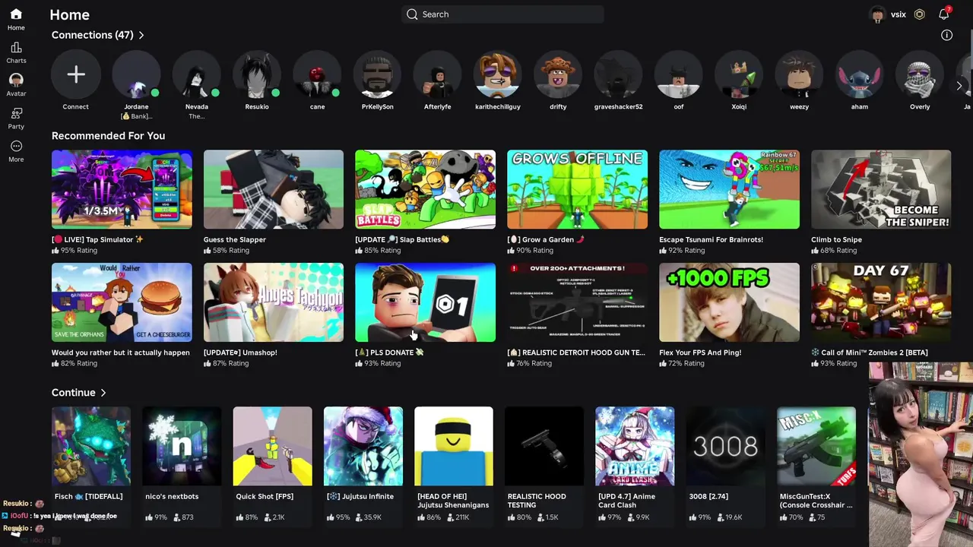Continue playing REALISTIC HOOD TESTING
973x547 pixels.
[x=544, y=446]
